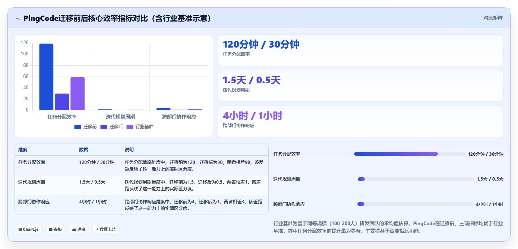The image size is (518, 249).
Task: Click the 跨部门协作响应 progress bar
Action: (415, 204)
